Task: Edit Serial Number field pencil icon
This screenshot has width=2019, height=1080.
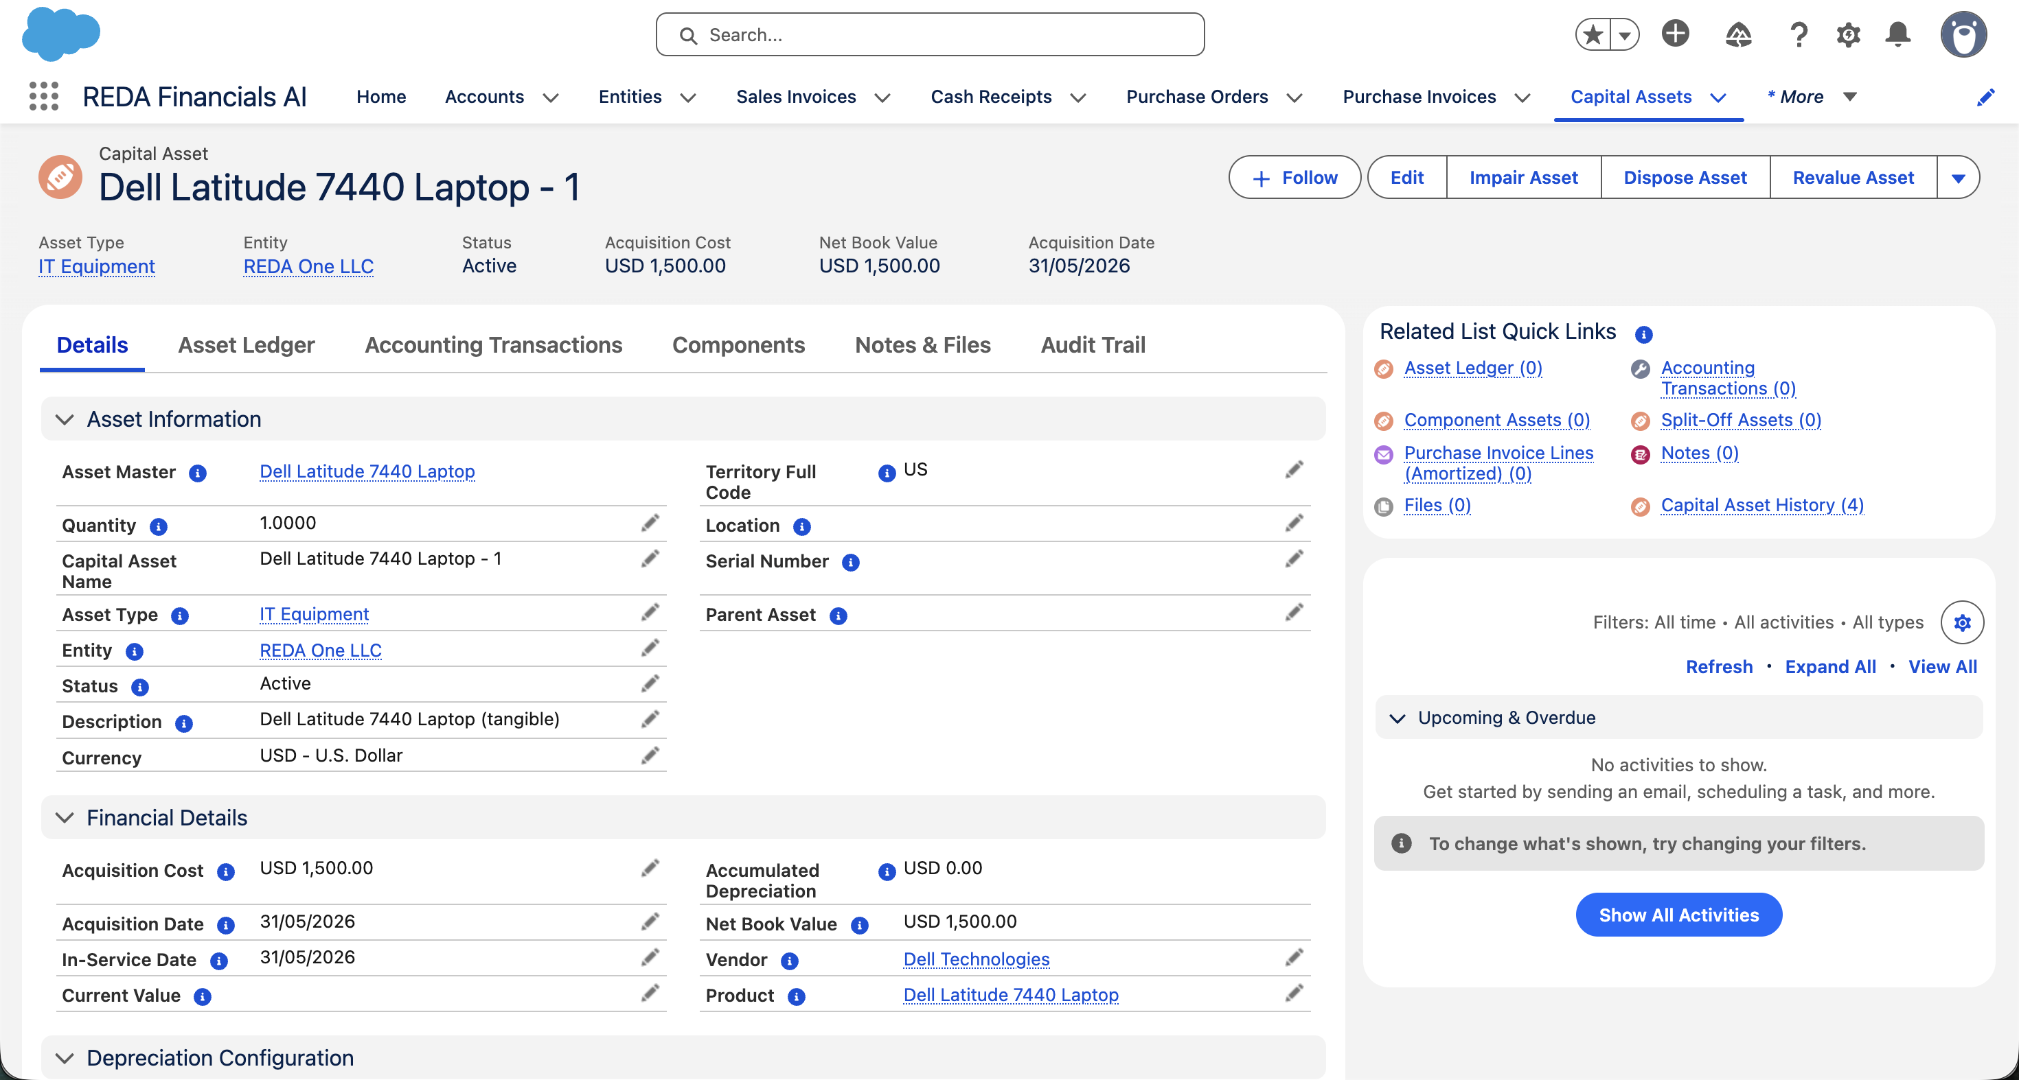Action: tap(1294, 559)
